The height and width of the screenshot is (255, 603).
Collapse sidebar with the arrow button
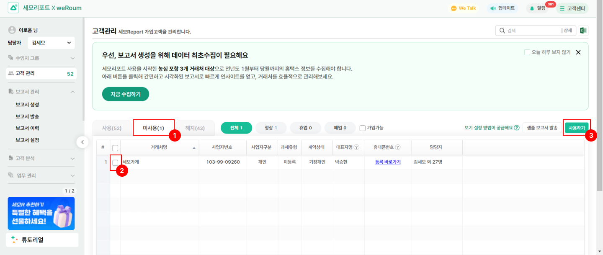tap(82, 142)
